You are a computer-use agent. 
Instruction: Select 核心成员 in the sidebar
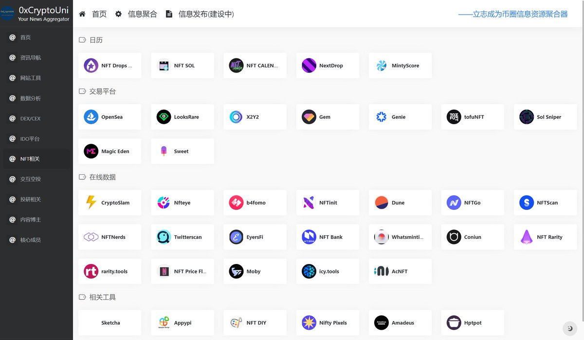click(36, 240)
